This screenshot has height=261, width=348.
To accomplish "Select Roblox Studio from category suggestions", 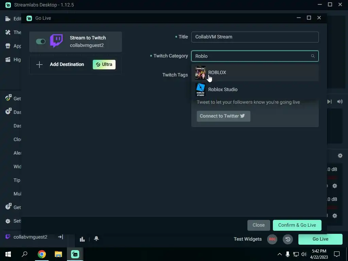I will click(x=255, y=89).
